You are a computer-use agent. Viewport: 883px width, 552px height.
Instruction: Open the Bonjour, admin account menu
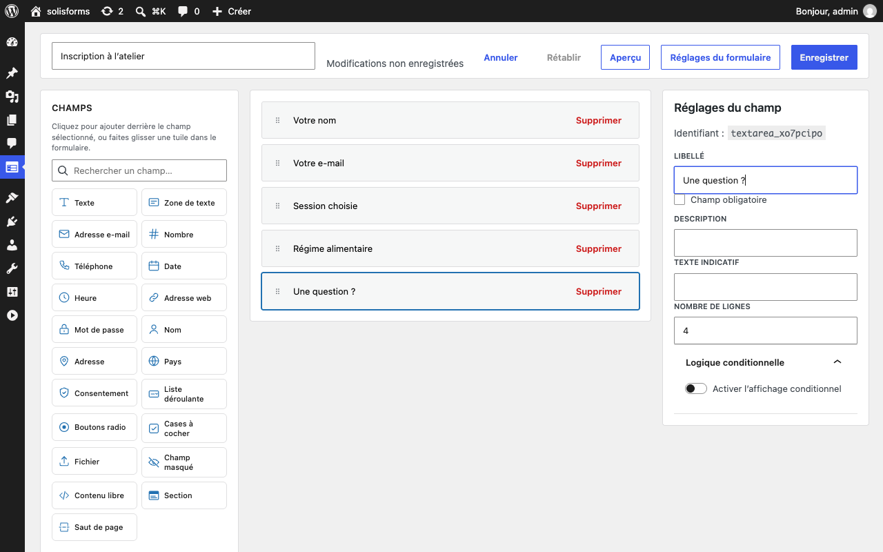(836, 11)
